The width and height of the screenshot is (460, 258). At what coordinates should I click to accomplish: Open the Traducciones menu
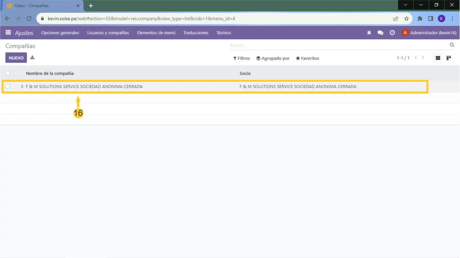click(x=196, y=33)
